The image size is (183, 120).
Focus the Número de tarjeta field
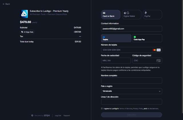click(132, 50)
